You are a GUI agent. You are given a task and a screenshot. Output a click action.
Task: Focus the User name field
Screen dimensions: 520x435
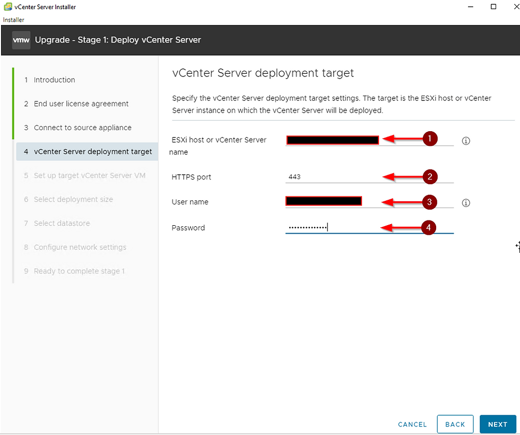[369, 201]
